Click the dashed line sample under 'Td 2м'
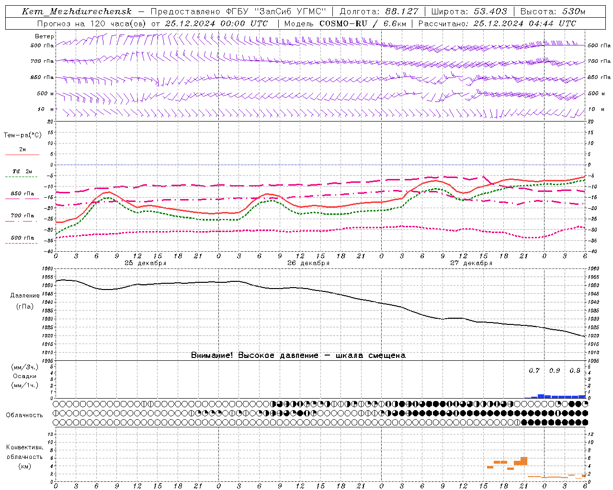 click(x=21, y=177)
